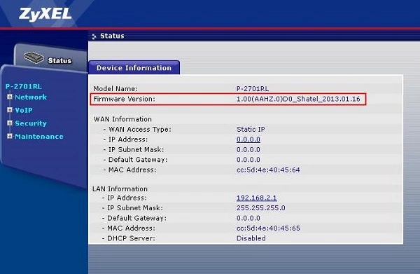Viewport: 420px width, 274px height.
Task: Expand the Maintenance menu plus icon
Action: click(10, 136)
